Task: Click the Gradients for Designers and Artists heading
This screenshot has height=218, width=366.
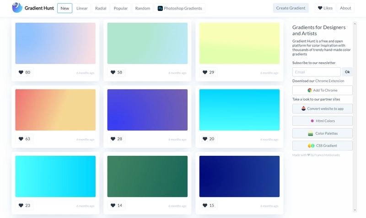Action: pos(319,30)
